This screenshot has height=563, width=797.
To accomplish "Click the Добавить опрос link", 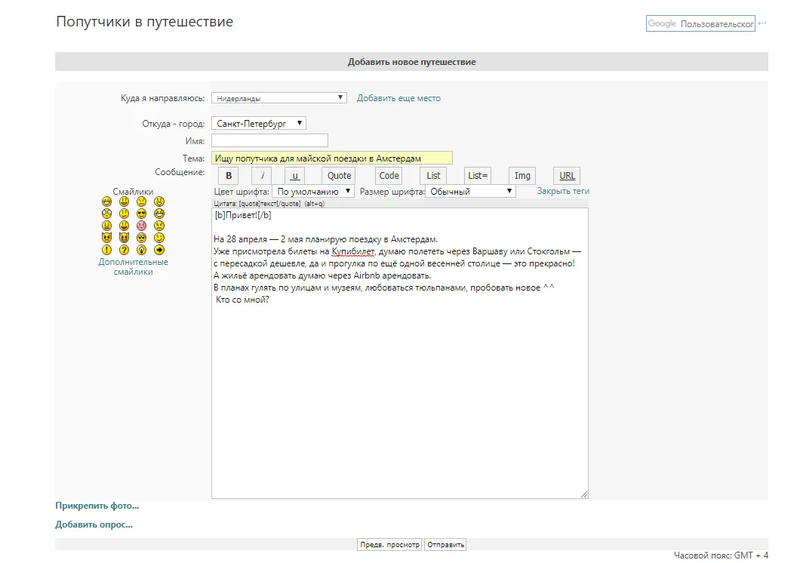I will (94, 525).
